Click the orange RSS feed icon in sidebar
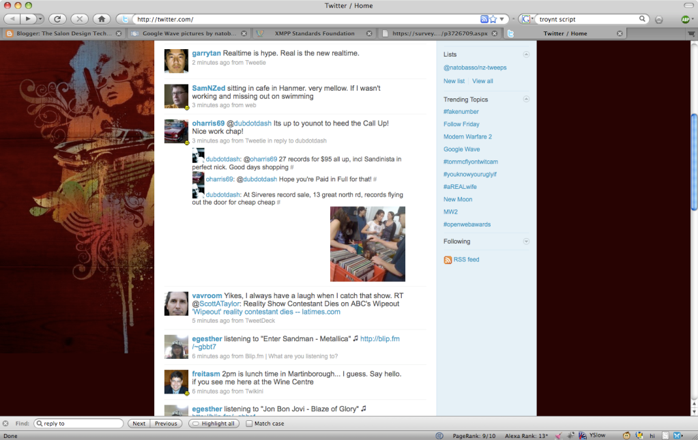Image resolution: width=698 pixels, height=440 pixels. pos(448,260)
